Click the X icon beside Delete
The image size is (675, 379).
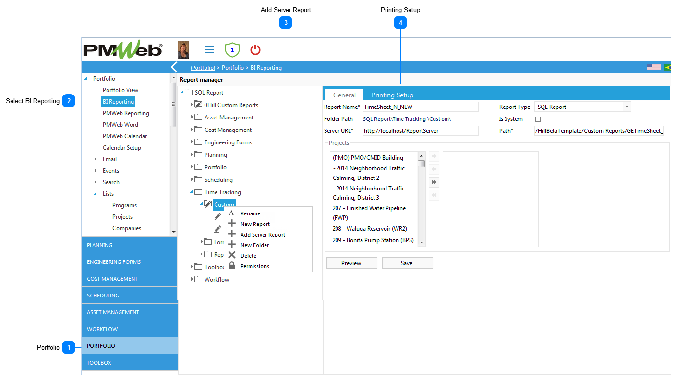pyautogui.click(x=231, y=255)
